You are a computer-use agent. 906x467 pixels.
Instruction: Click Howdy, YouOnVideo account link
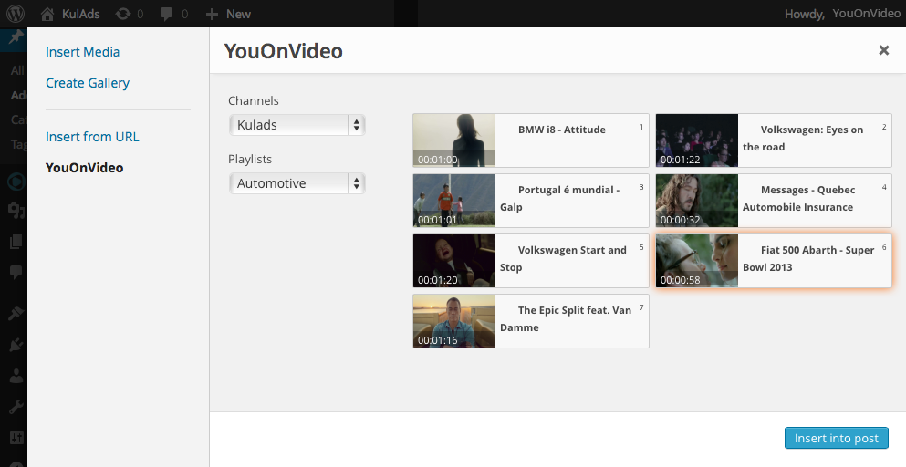[842, 14]
